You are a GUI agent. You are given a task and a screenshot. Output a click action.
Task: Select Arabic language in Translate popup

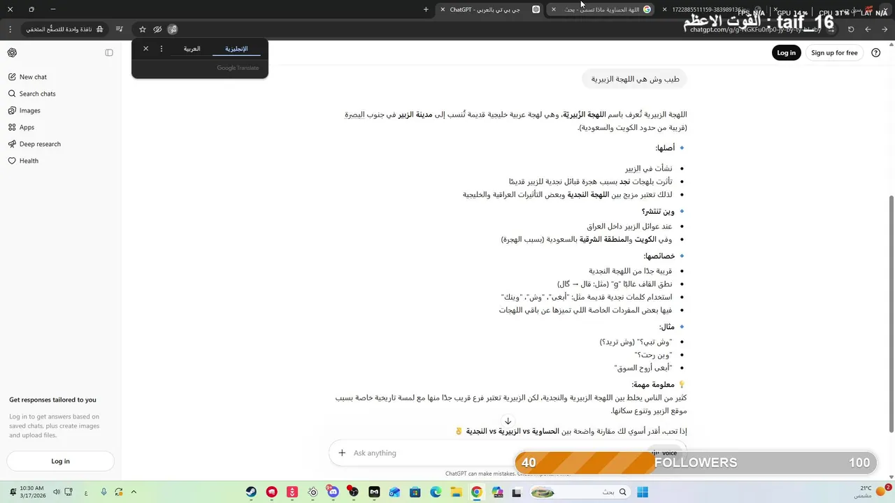coord(192,49)
